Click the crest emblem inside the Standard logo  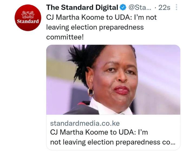coord(28,14)
